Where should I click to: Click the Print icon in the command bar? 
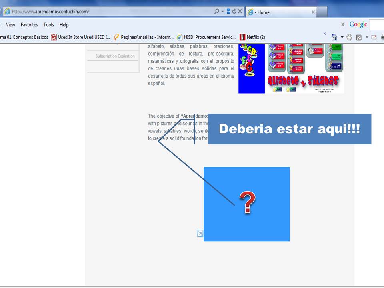[382, 37]
